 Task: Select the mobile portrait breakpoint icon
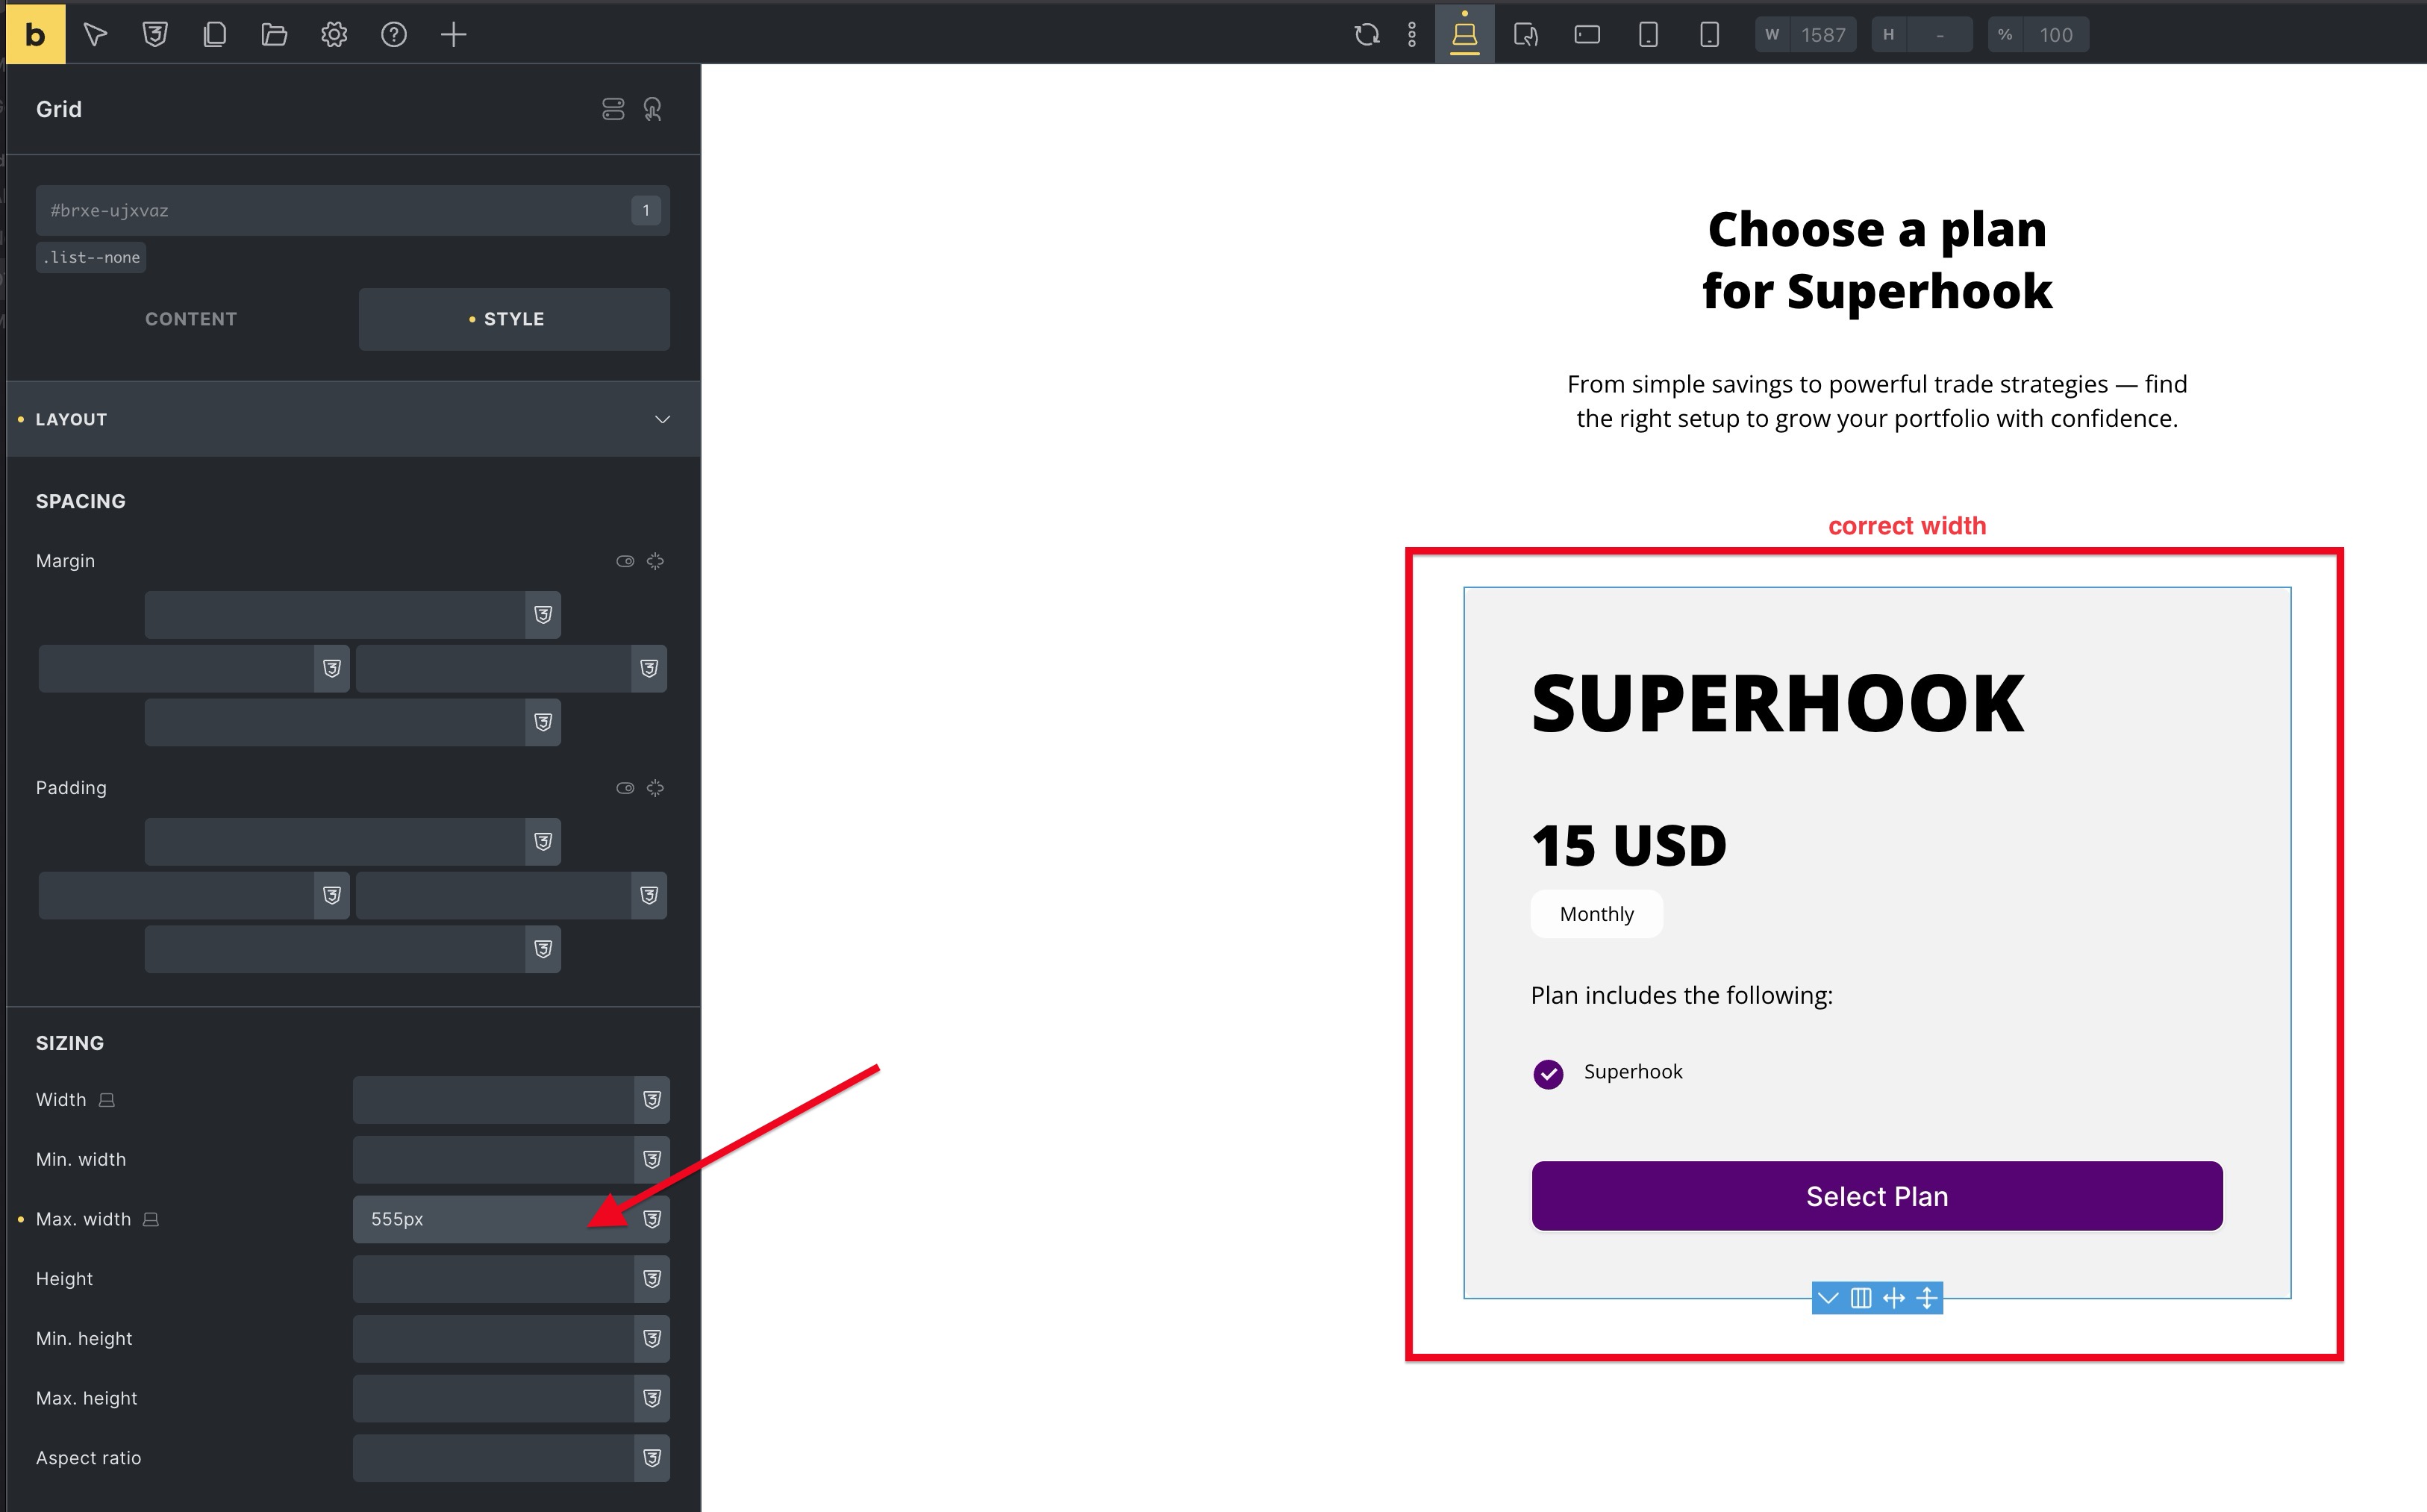(x=1709, y=35)
